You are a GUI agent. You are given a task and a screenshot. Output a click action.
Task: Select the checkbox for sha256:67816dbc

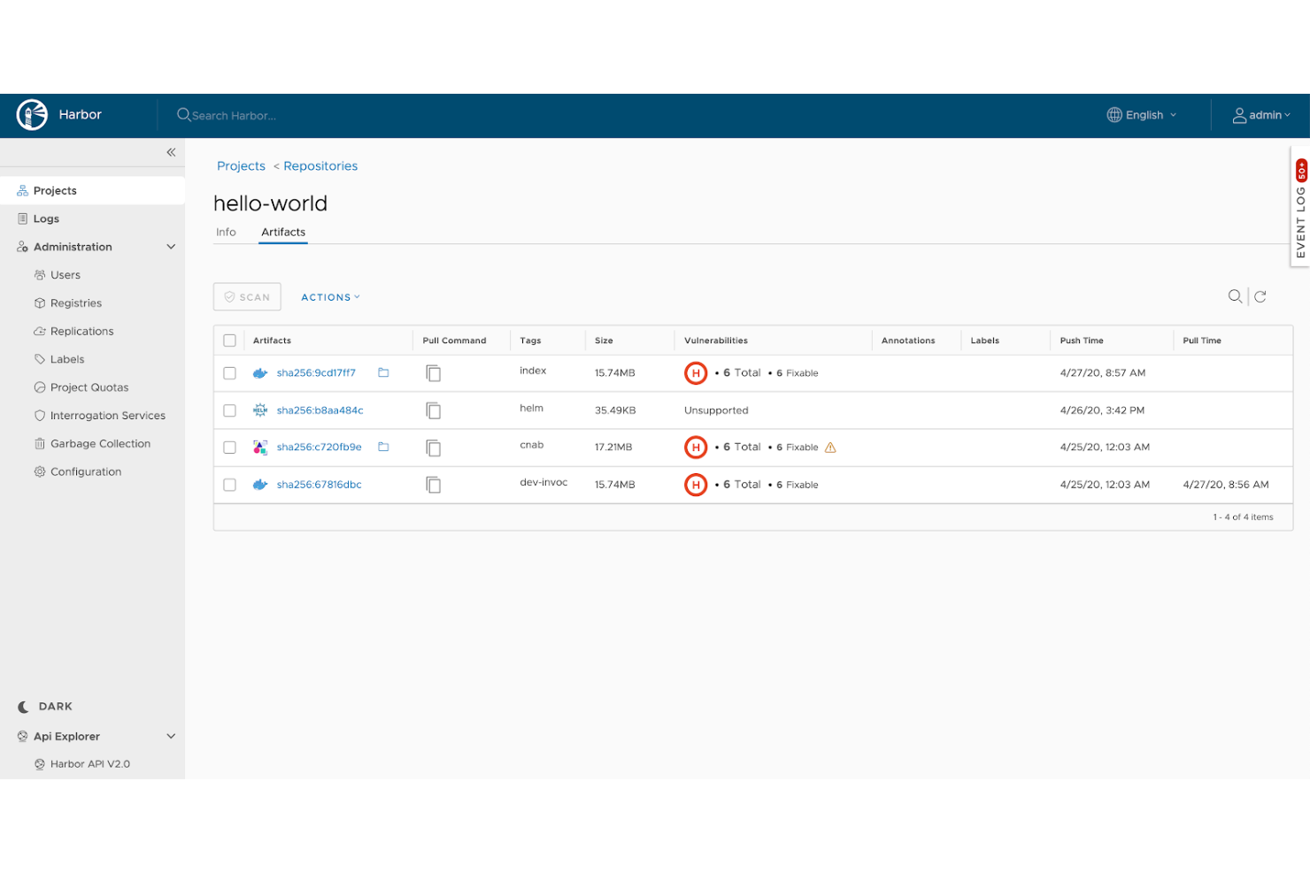(230, 485)
